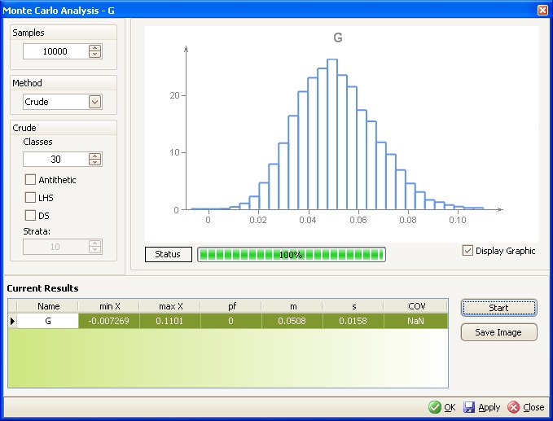Viewport: 553px width, 421px height.
Task: Click the Classes input field
Action: pyautogui.click(x=55, y=160)
